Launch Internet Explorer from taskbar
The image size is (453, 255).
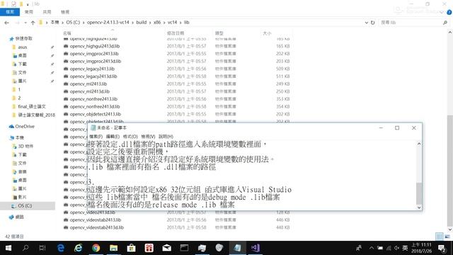[x=79, y=248]
